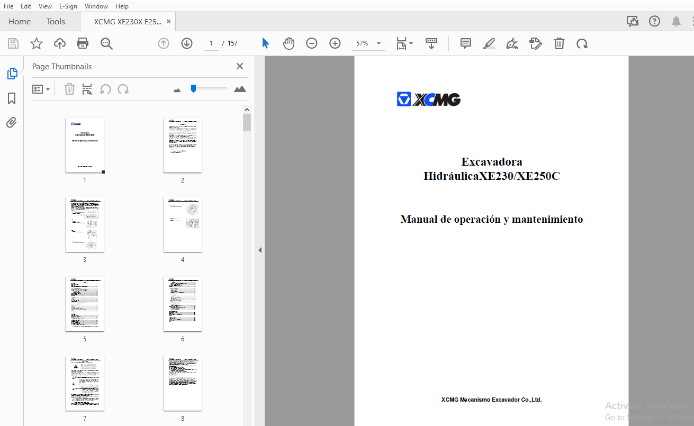Click the thumbnails panel page-split icon
This screenshot has height=426, width=694.
[87, 89]
